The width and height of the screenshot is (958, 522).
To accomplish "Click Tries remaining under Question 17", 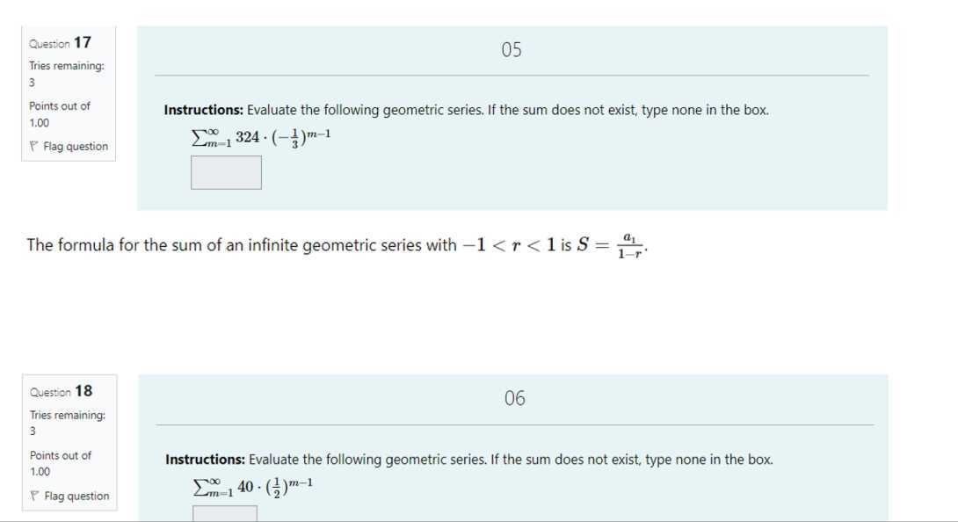I will 66,66.
